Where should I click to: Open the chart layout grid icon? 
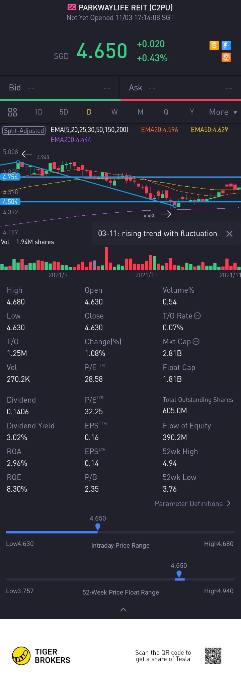tap(12, 112)
